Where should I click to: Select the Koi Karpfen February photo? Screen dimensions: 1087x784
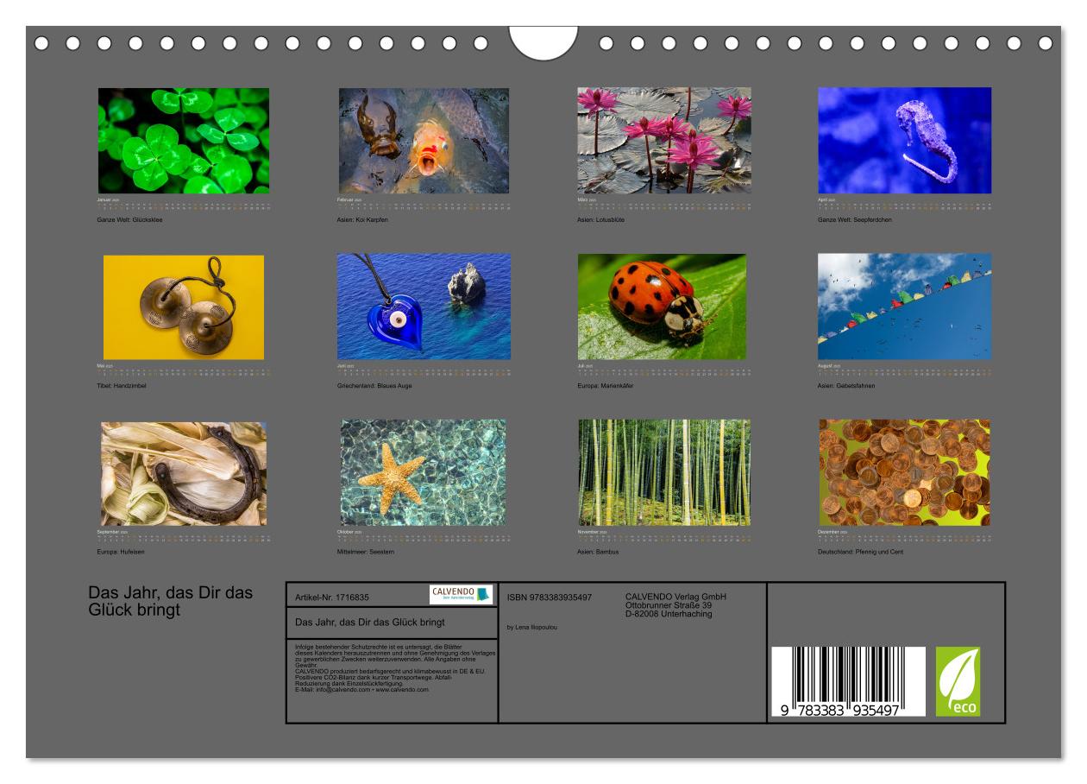click(424, 140)
